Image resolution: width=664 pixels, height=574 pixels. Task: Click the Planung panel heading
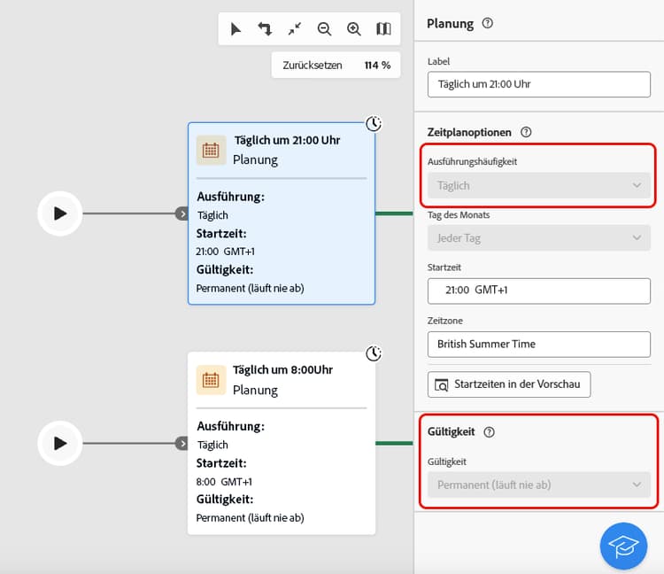point(450,24)
